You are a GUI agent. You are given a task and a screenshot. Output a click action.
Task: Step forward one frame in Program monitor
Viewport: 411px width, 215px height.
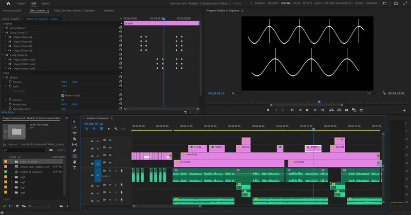tap(315, 110)
